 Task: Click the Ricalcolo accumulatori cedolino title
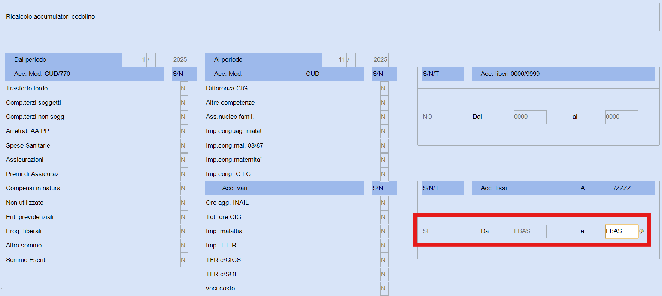tap(51, 17)
